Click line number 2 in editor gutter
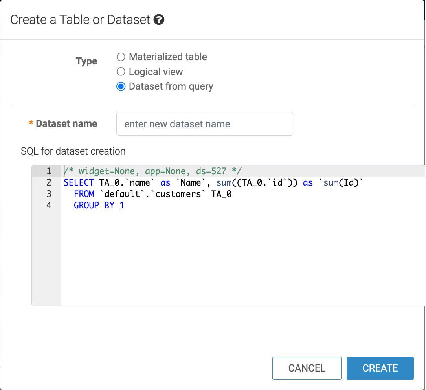 (x=49, y=182)
